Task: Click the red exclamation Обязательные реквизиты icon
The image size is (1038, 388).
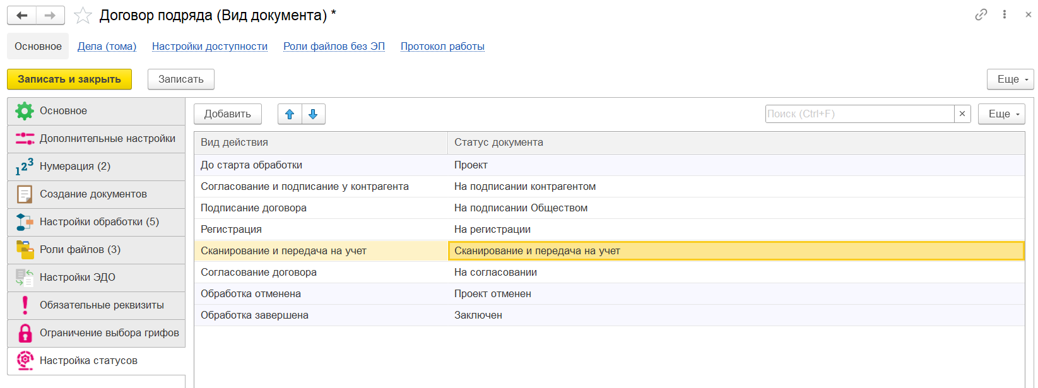Action: pos(25,305)
